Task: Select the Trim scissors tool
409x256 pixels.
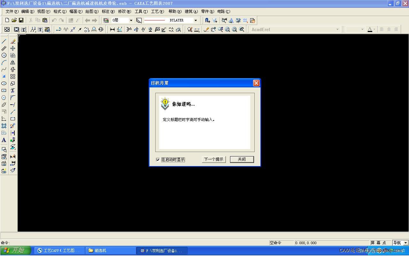Action: [x=13, y=91]
